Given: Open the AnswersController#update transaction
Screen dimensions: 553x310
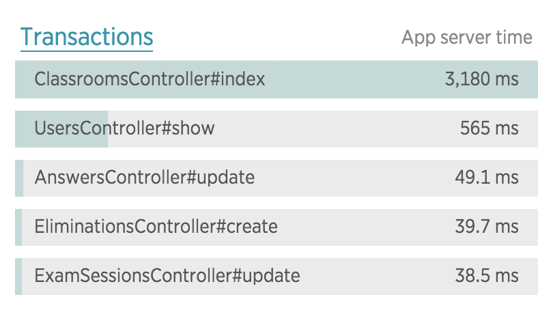Looking at the screenshot, I should (144, 178).
